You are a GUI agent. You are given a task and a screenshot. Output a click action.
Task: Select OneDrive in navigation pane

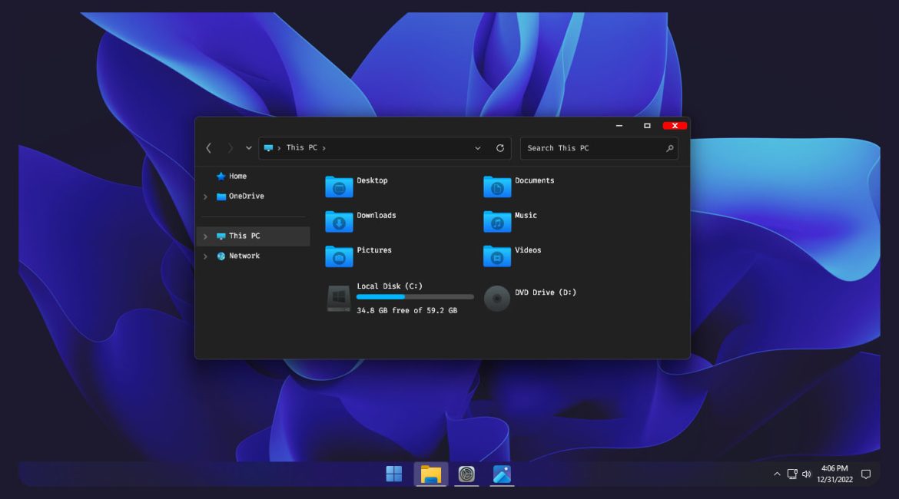coord(247,197)
